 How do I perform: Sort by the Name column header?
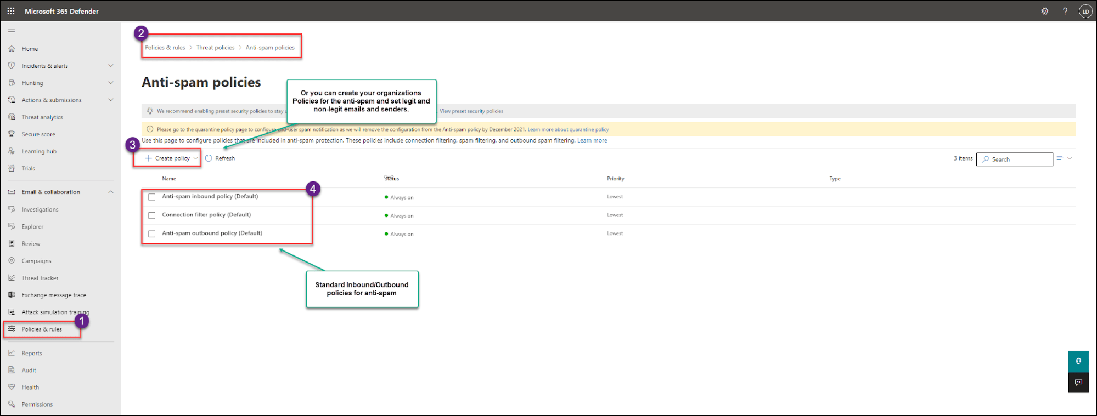click(x=169, y=179)
